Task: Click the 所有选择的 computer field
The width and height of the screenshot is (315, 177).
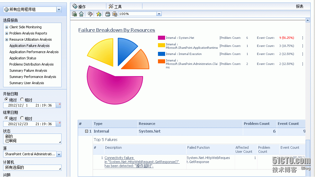Action: pyautogui.click(x=32, y=168)
